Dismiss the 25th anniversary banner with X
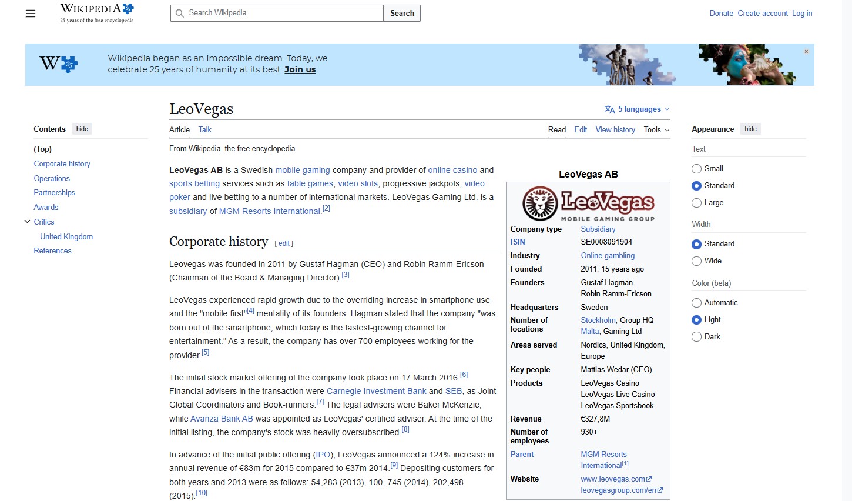852x501 pixels. [806, 51]
